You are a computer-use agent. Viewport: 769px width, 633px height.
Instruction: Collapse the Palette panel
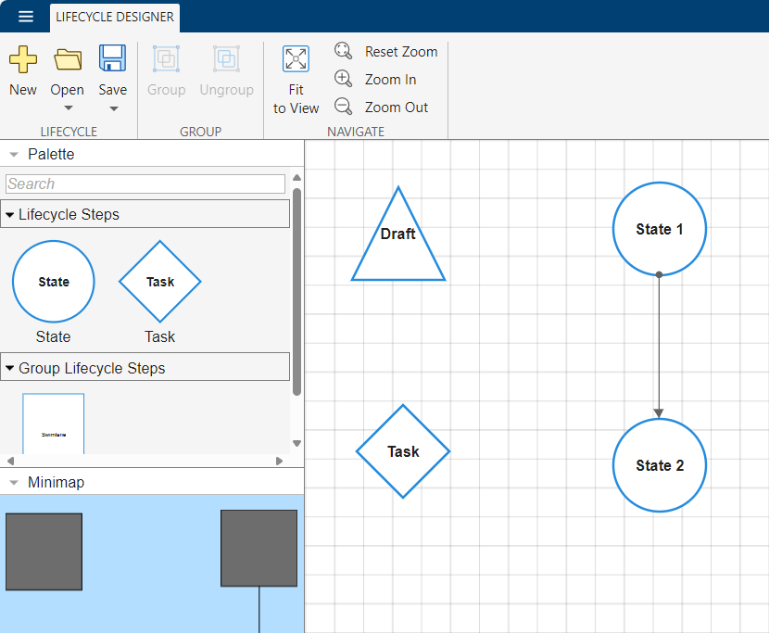point(14,155)
